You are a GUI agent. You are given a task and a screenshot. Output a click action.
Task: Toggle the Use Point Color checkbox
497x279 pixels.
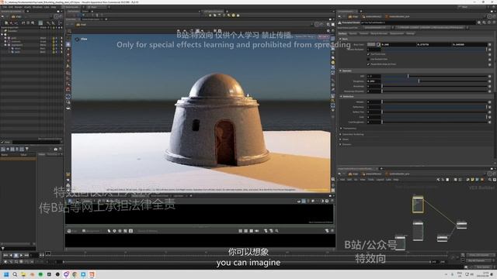click(x=368, y=54)
